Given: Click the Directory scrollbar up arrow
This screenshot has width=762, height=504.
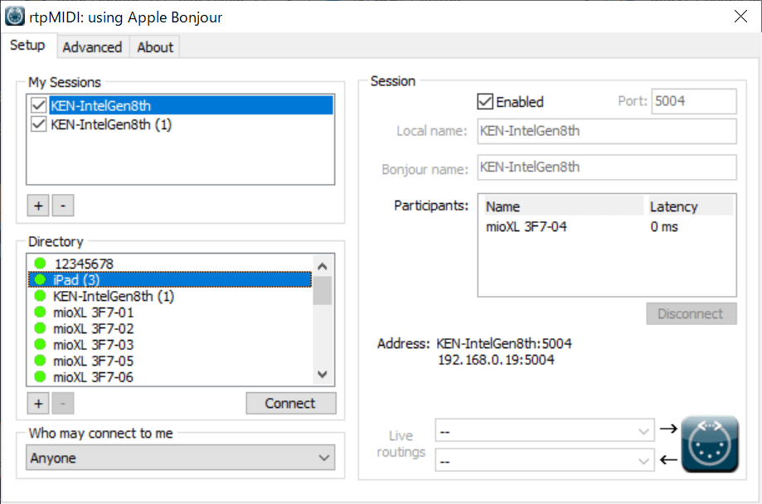Looking at the screenshot, I should (x=323, y=266).
